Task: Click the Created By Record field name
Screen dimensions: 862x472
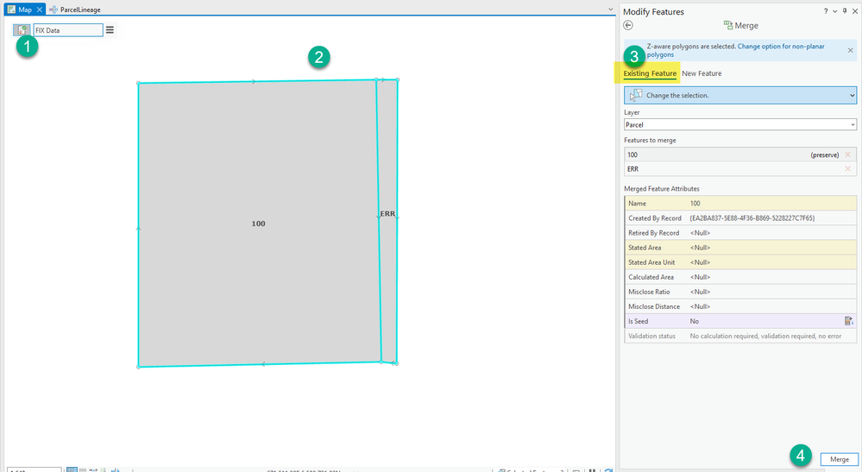Action: [x=655, y=218]
